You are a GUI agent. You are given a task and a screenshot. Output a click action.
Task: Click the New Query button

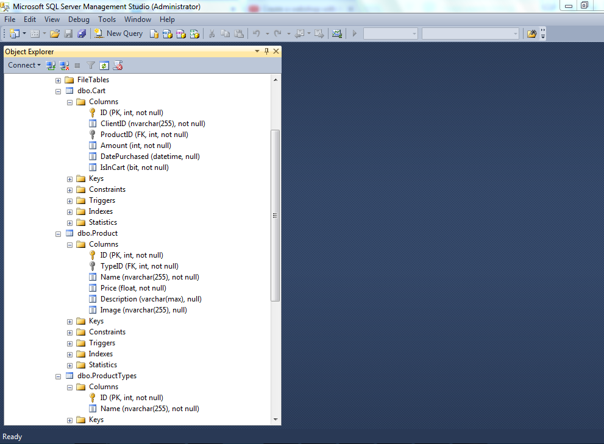click(119, 34)
